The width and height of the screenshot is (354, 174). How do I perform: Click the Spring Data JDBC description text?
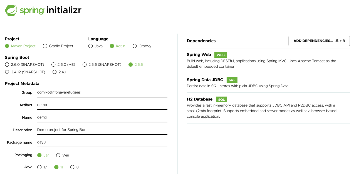pos(238,86)
